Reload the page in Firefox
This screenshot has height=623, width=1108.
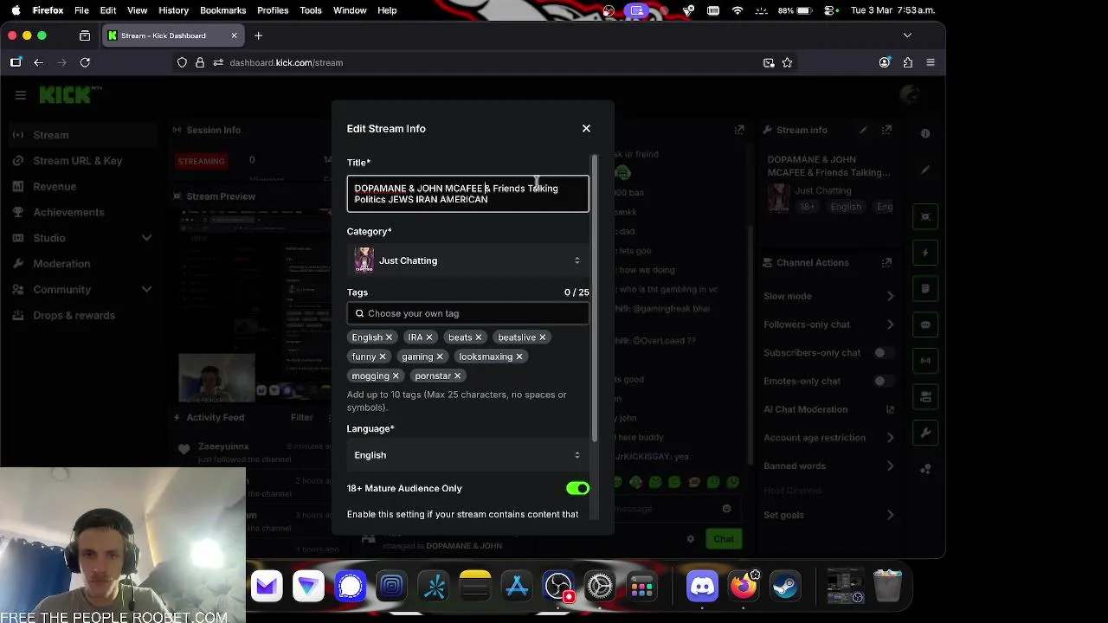tap(85, 62)
